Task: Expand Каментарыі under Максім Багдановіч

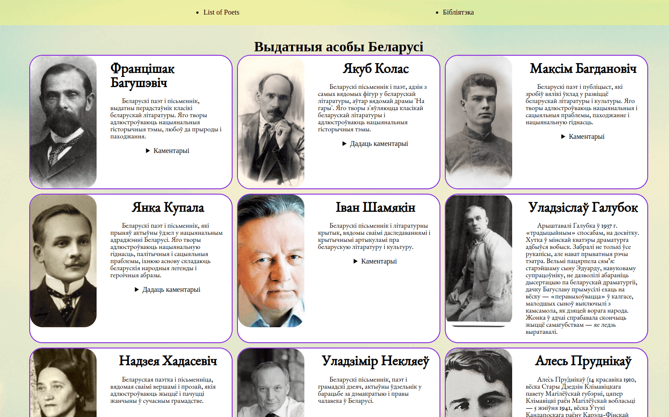Action: (x=583, y=137)
